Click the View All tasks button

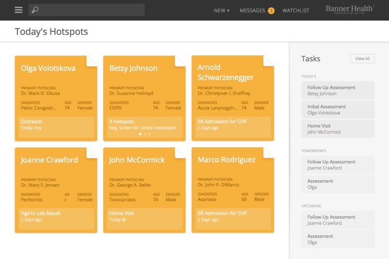pos(362,59)
